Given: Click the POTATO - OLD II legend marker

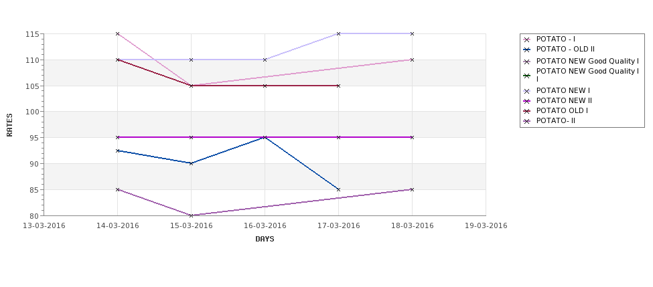Looking at the screenshot, I should tap(527, 50).
